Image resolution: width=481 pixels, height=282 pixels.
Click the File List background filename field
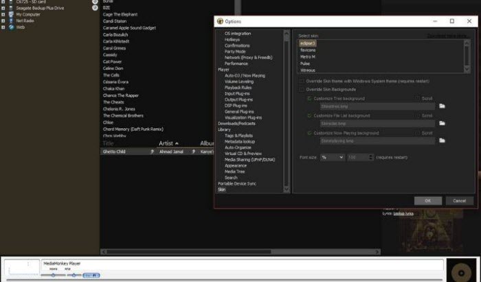pyautogui.click(x=377, y=124)
